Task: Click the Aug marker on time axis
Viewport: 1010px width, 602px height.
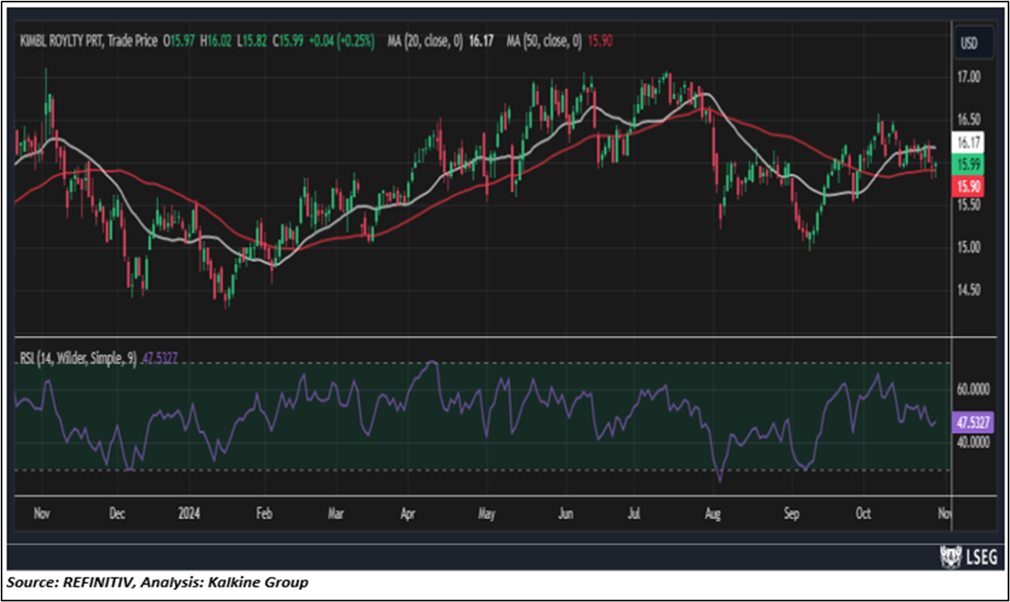Action: click(713, 513)
